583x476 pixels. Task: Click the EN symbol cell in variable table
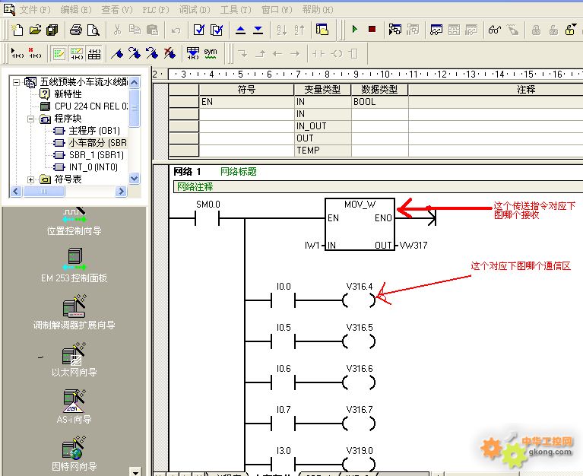tap(246, 102)
